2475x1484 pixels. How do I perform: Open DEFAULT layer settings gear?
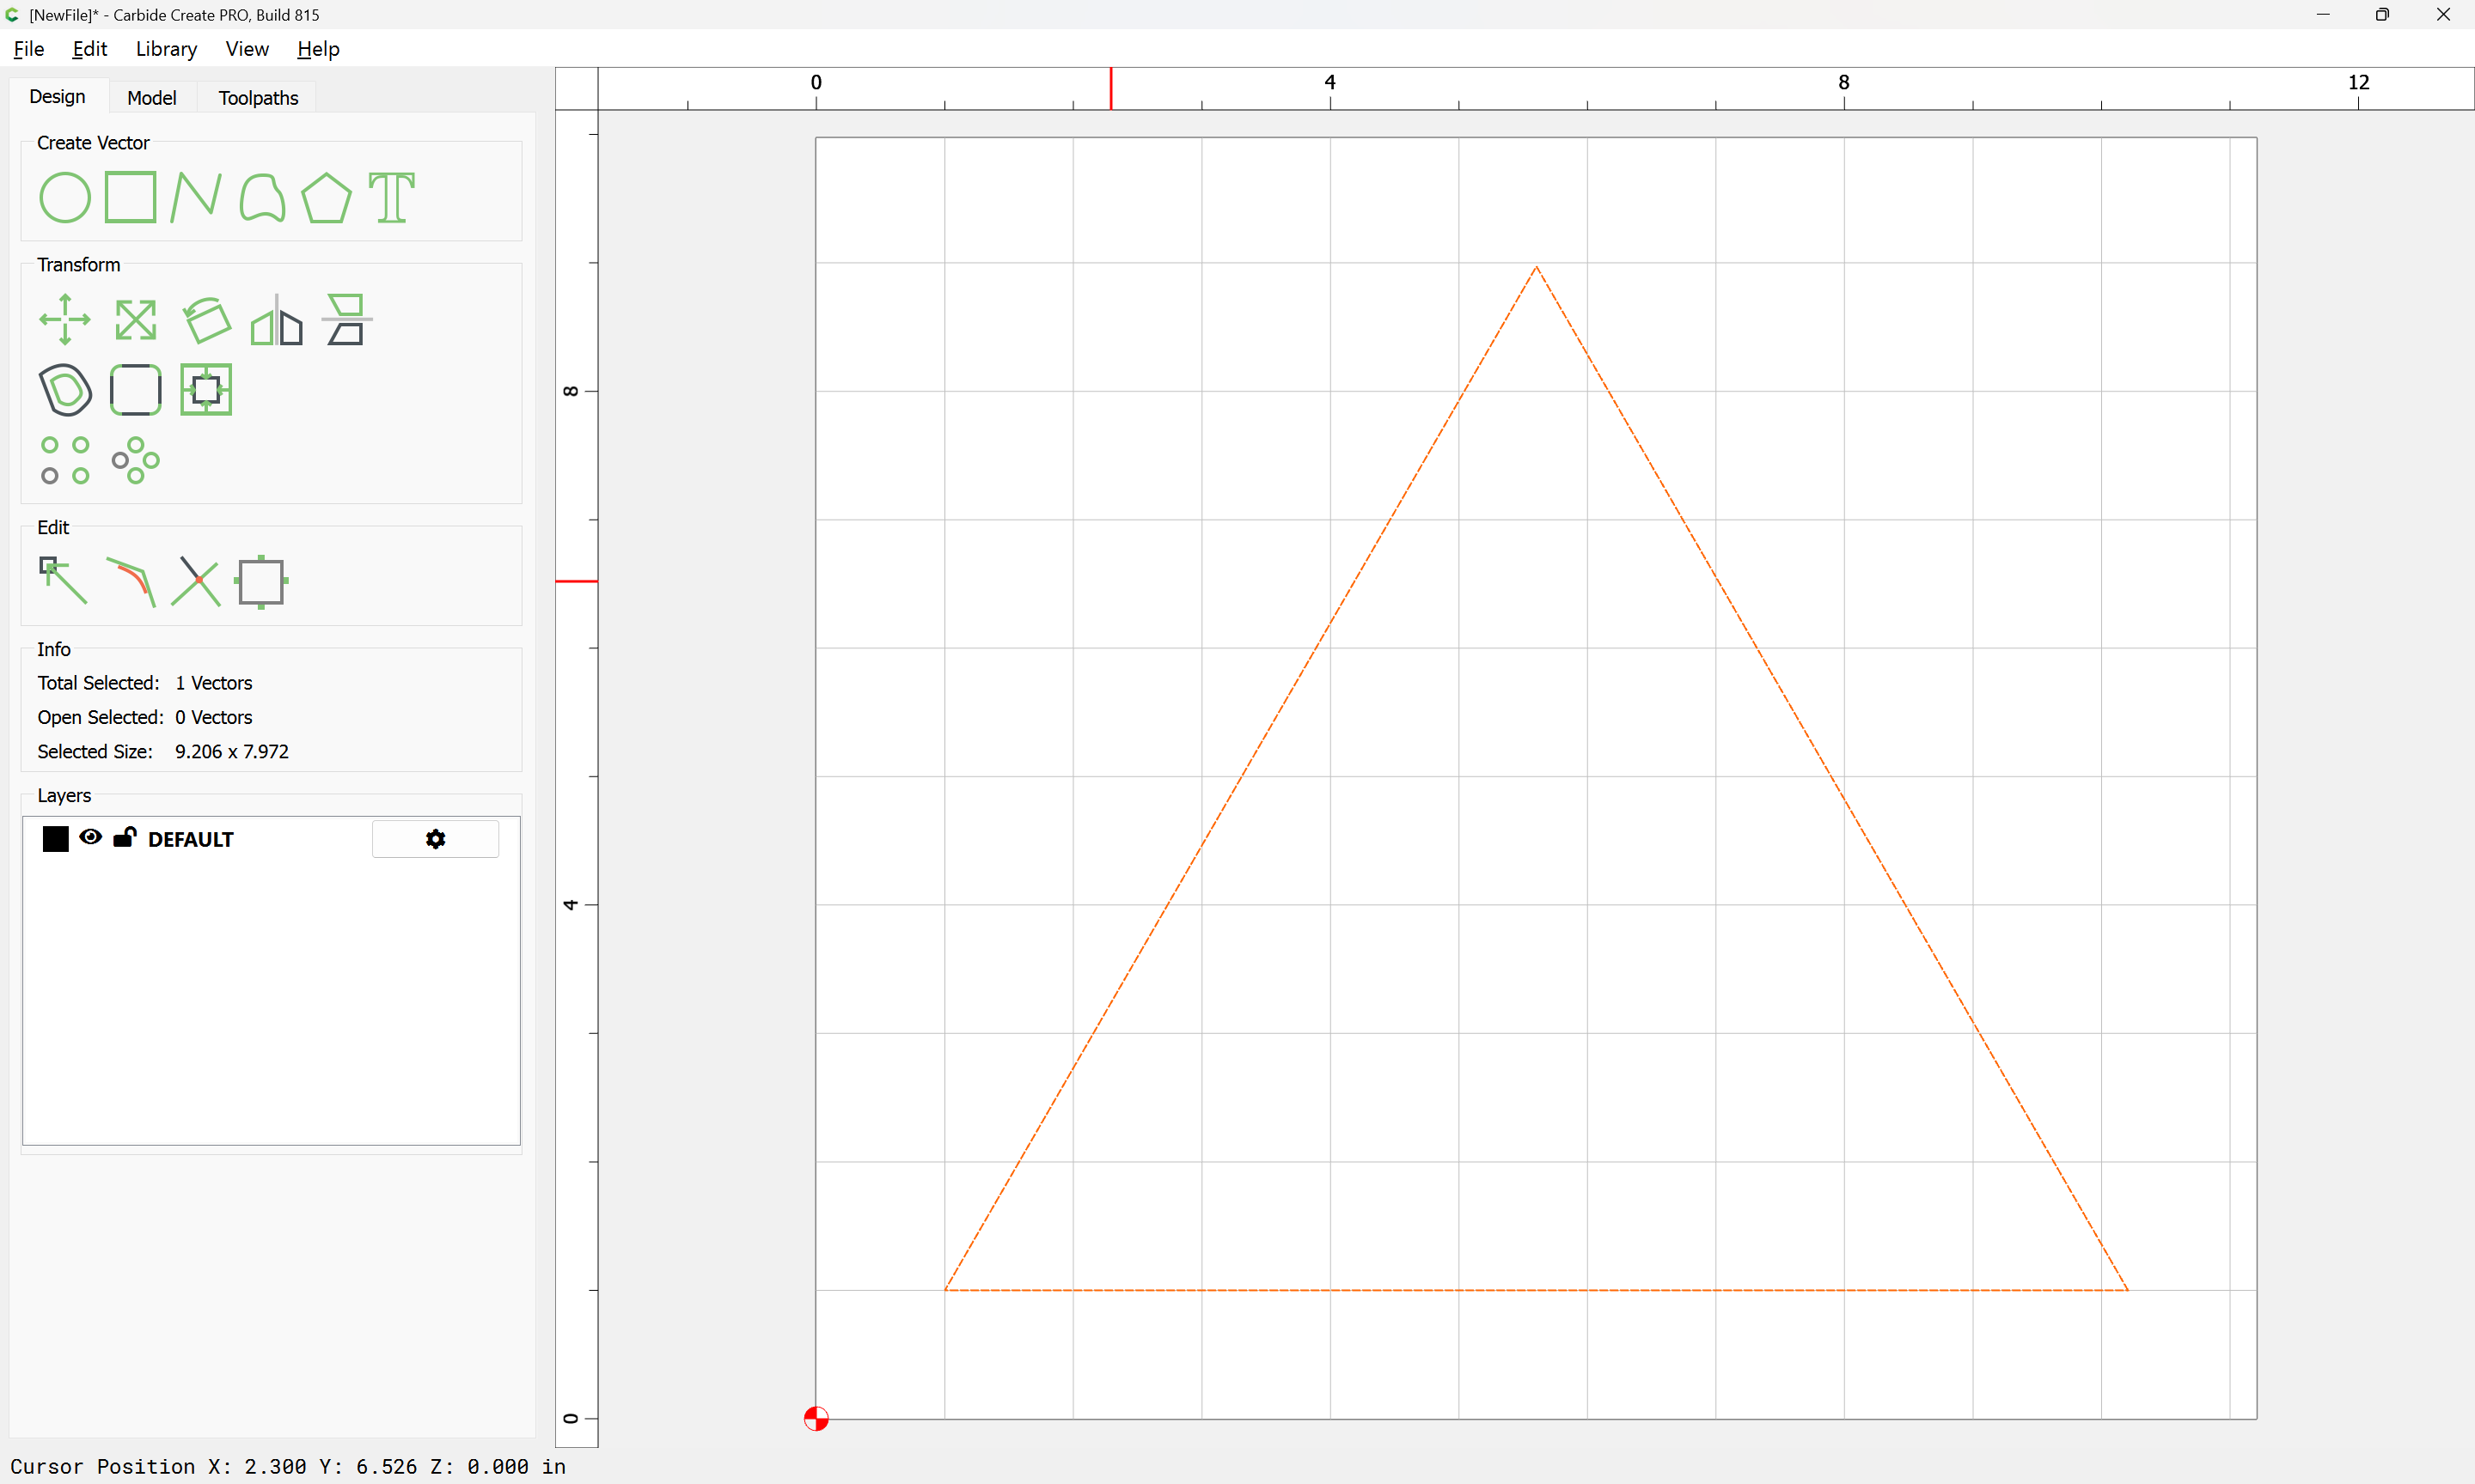click(x=435, y=838)
